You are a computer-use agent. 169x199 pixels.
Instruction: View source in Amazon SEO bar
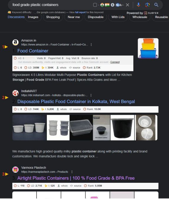click(x=75, y=68)
